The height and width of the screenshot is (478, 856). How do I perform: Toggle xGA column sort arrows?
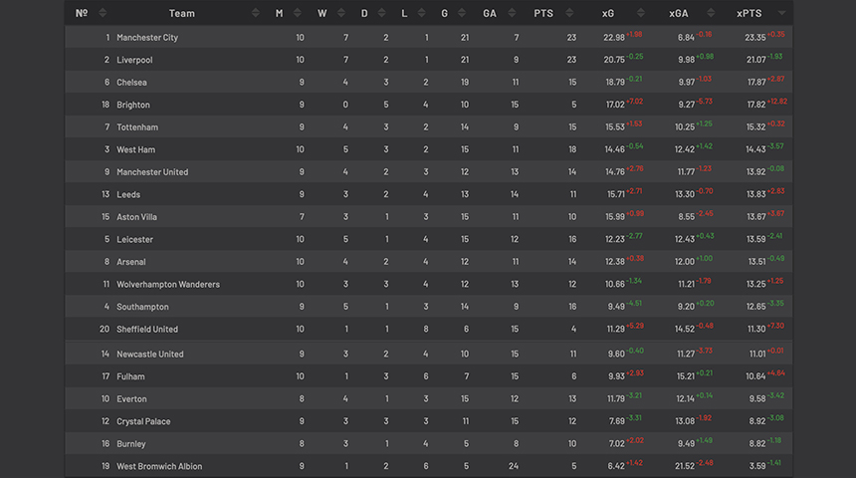[711, 13]
